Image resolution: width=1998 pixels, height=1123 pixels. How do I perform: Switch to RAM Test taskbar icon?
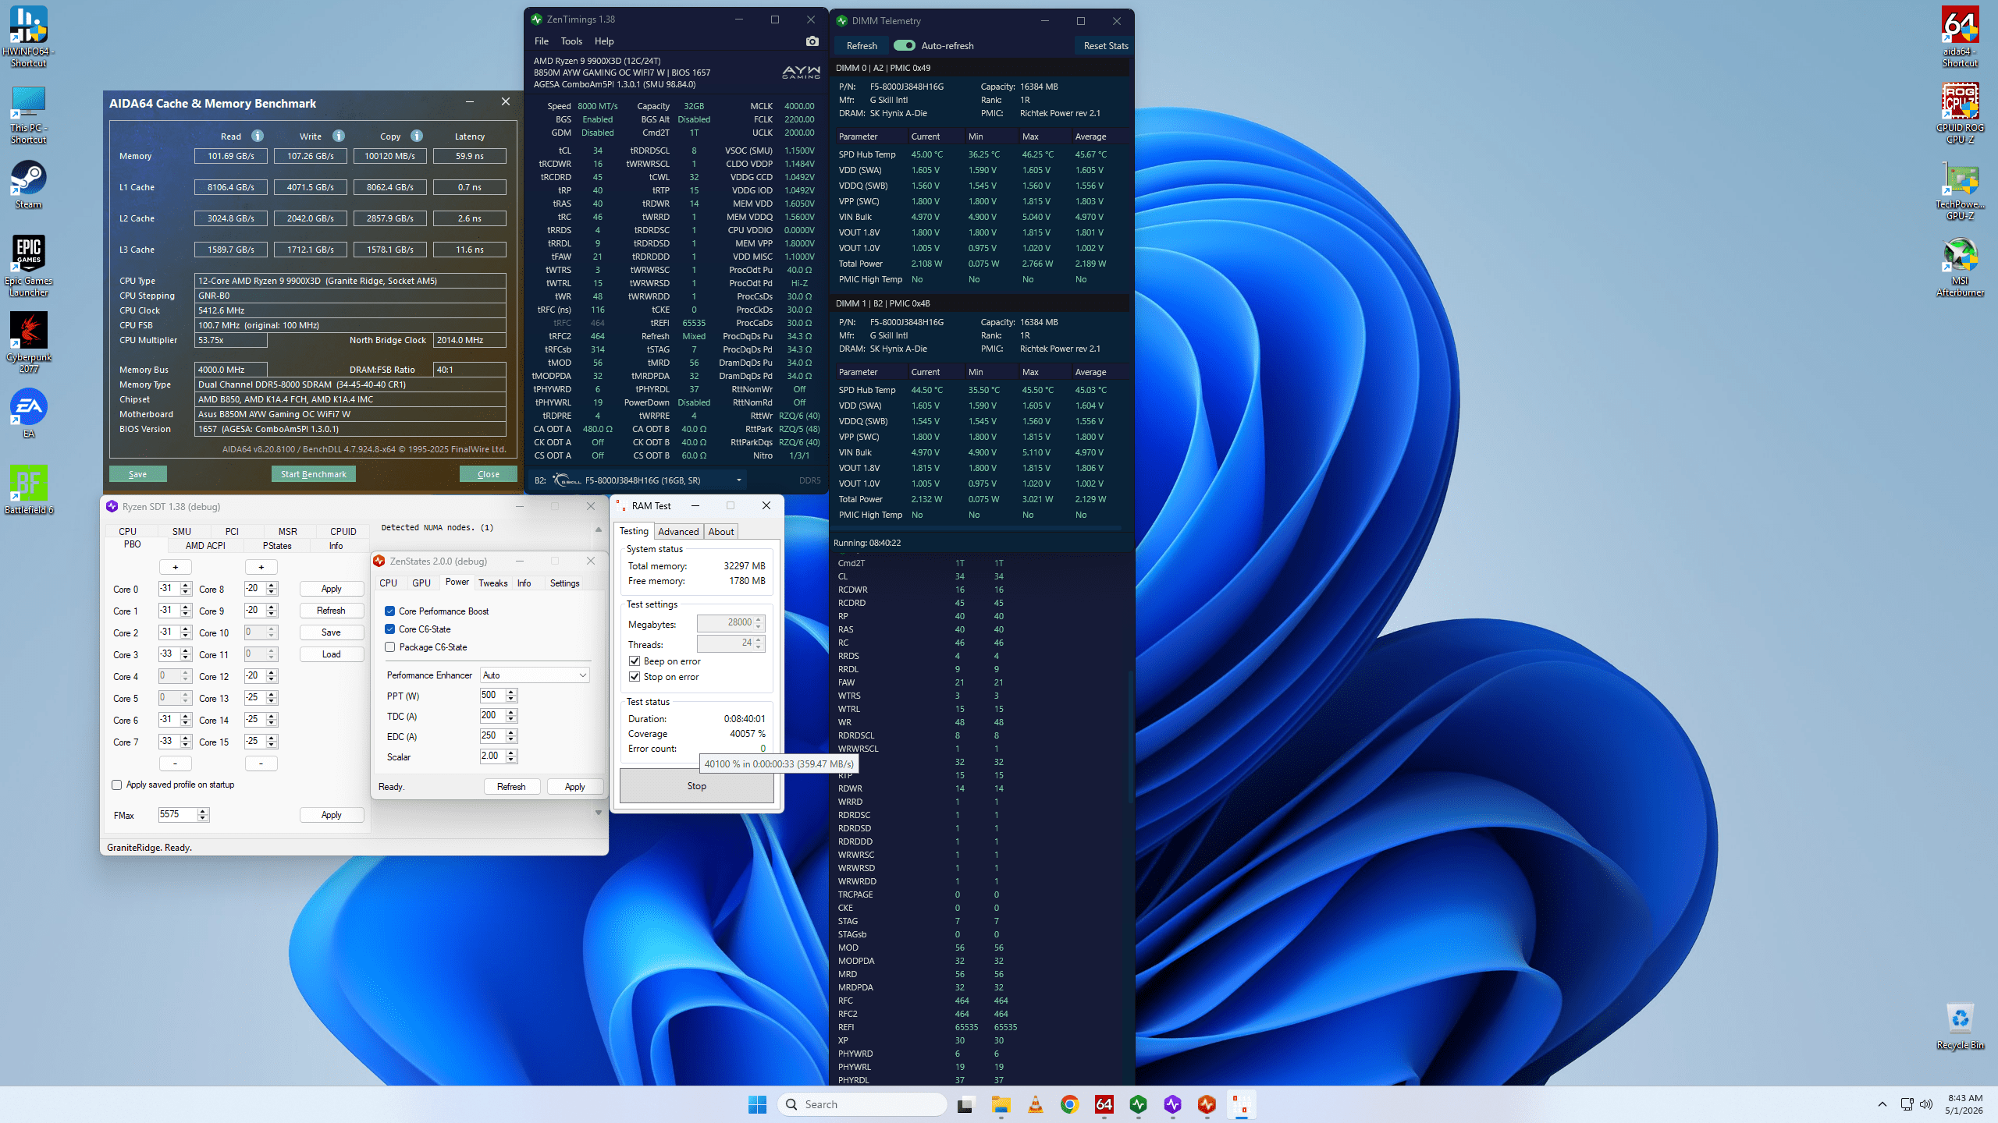(1241, 1104)
